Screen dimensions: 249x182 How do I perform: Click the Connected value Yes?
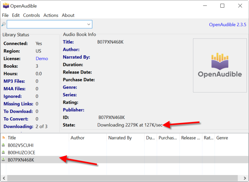click(39, 44)
